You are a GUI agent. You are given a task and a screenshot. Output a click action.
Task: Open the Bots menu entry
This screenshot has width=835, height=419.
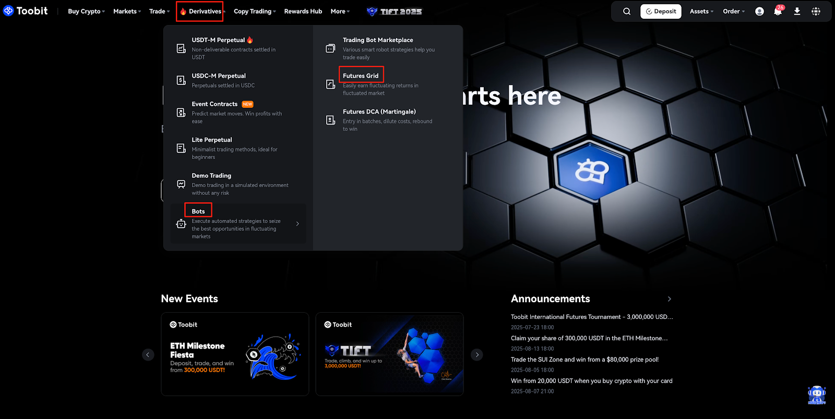(x=238, y=224)
